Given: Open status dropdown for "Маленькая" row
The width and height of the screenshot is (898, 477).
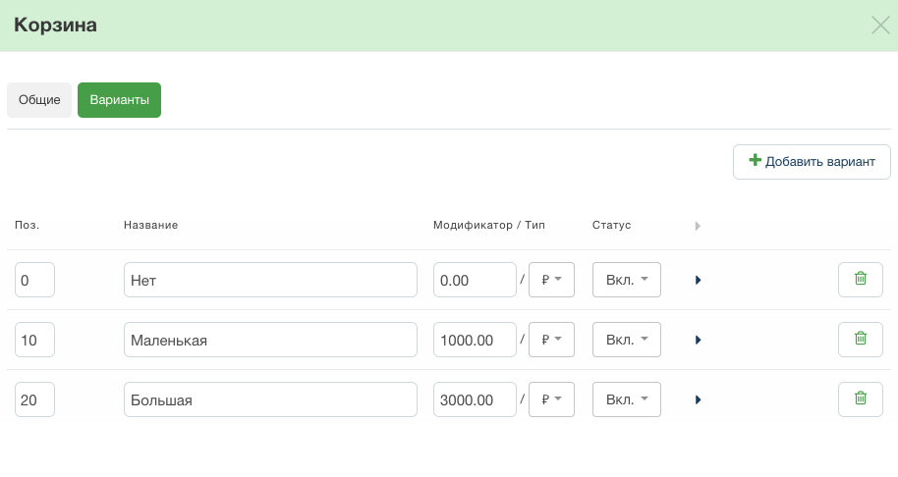Looking at the screenshot, I should click(x=627, y=340).
